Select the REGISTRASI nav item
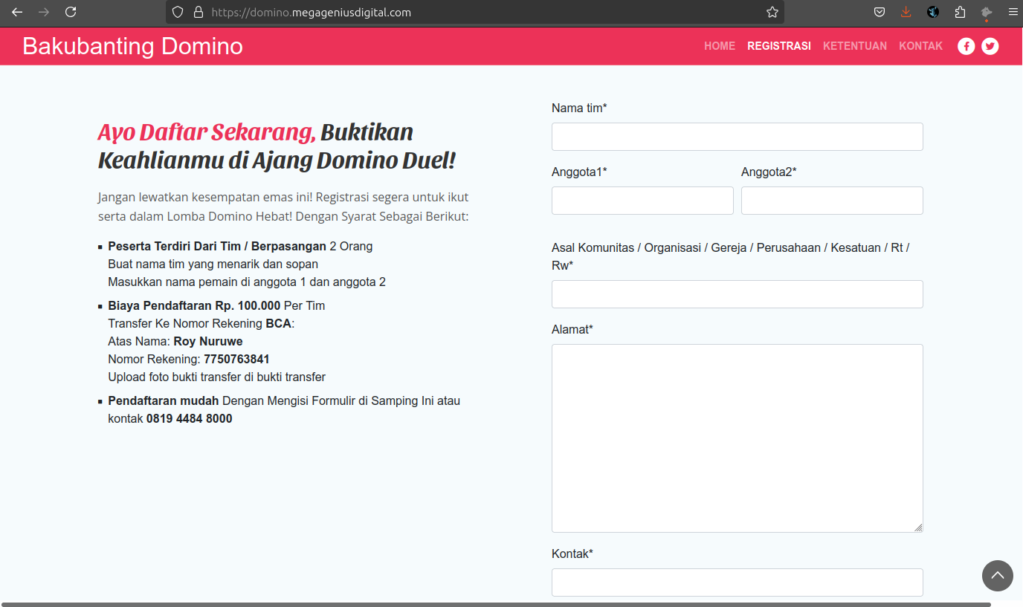Image resolution: width=1023 pixels, height=607 pixels. [x=778, y=46]
